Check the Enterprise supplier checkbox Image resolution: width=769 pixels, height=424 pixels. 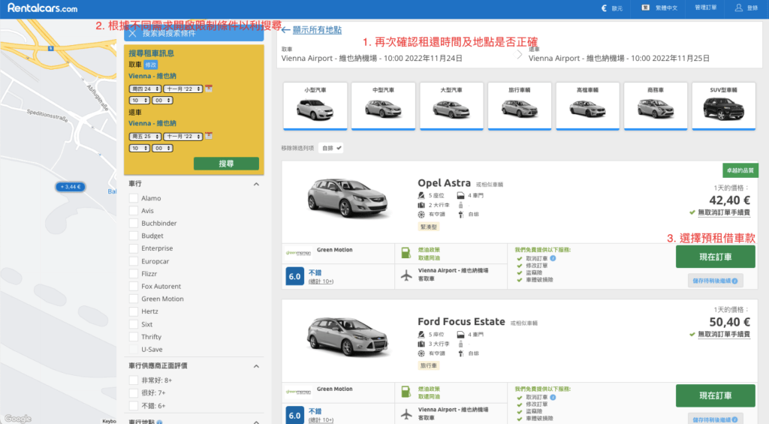point(134,248)
